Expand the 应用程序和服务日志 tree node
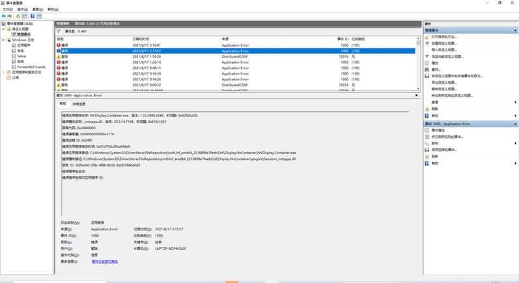This screenshot has width=519, height=283. point(3,72)
